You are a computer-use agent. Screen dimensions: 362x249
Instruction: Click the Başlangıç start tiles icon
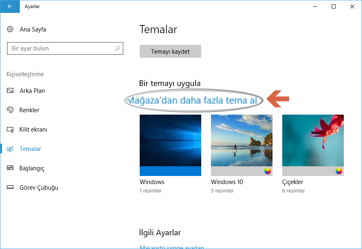tap(10, 168)
